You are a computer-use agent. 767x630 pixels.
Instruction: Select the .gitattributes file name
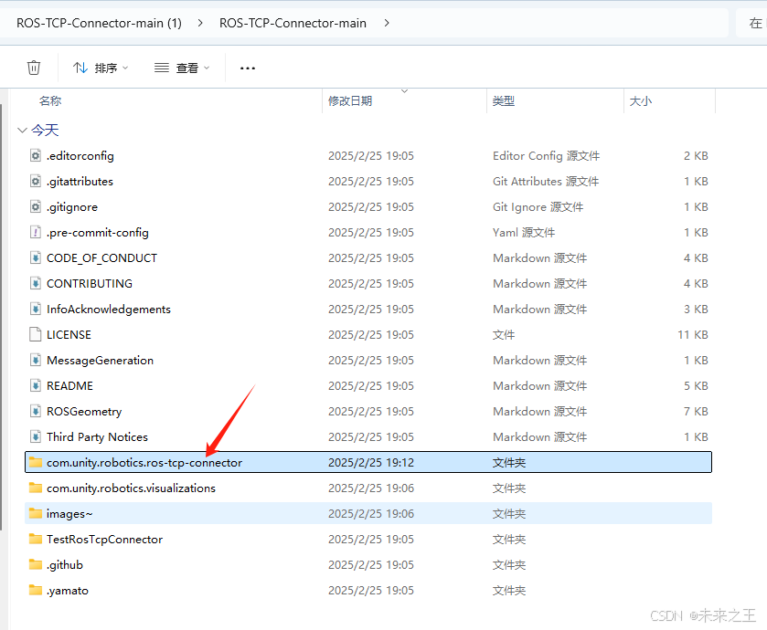click(x=80, y=181)
